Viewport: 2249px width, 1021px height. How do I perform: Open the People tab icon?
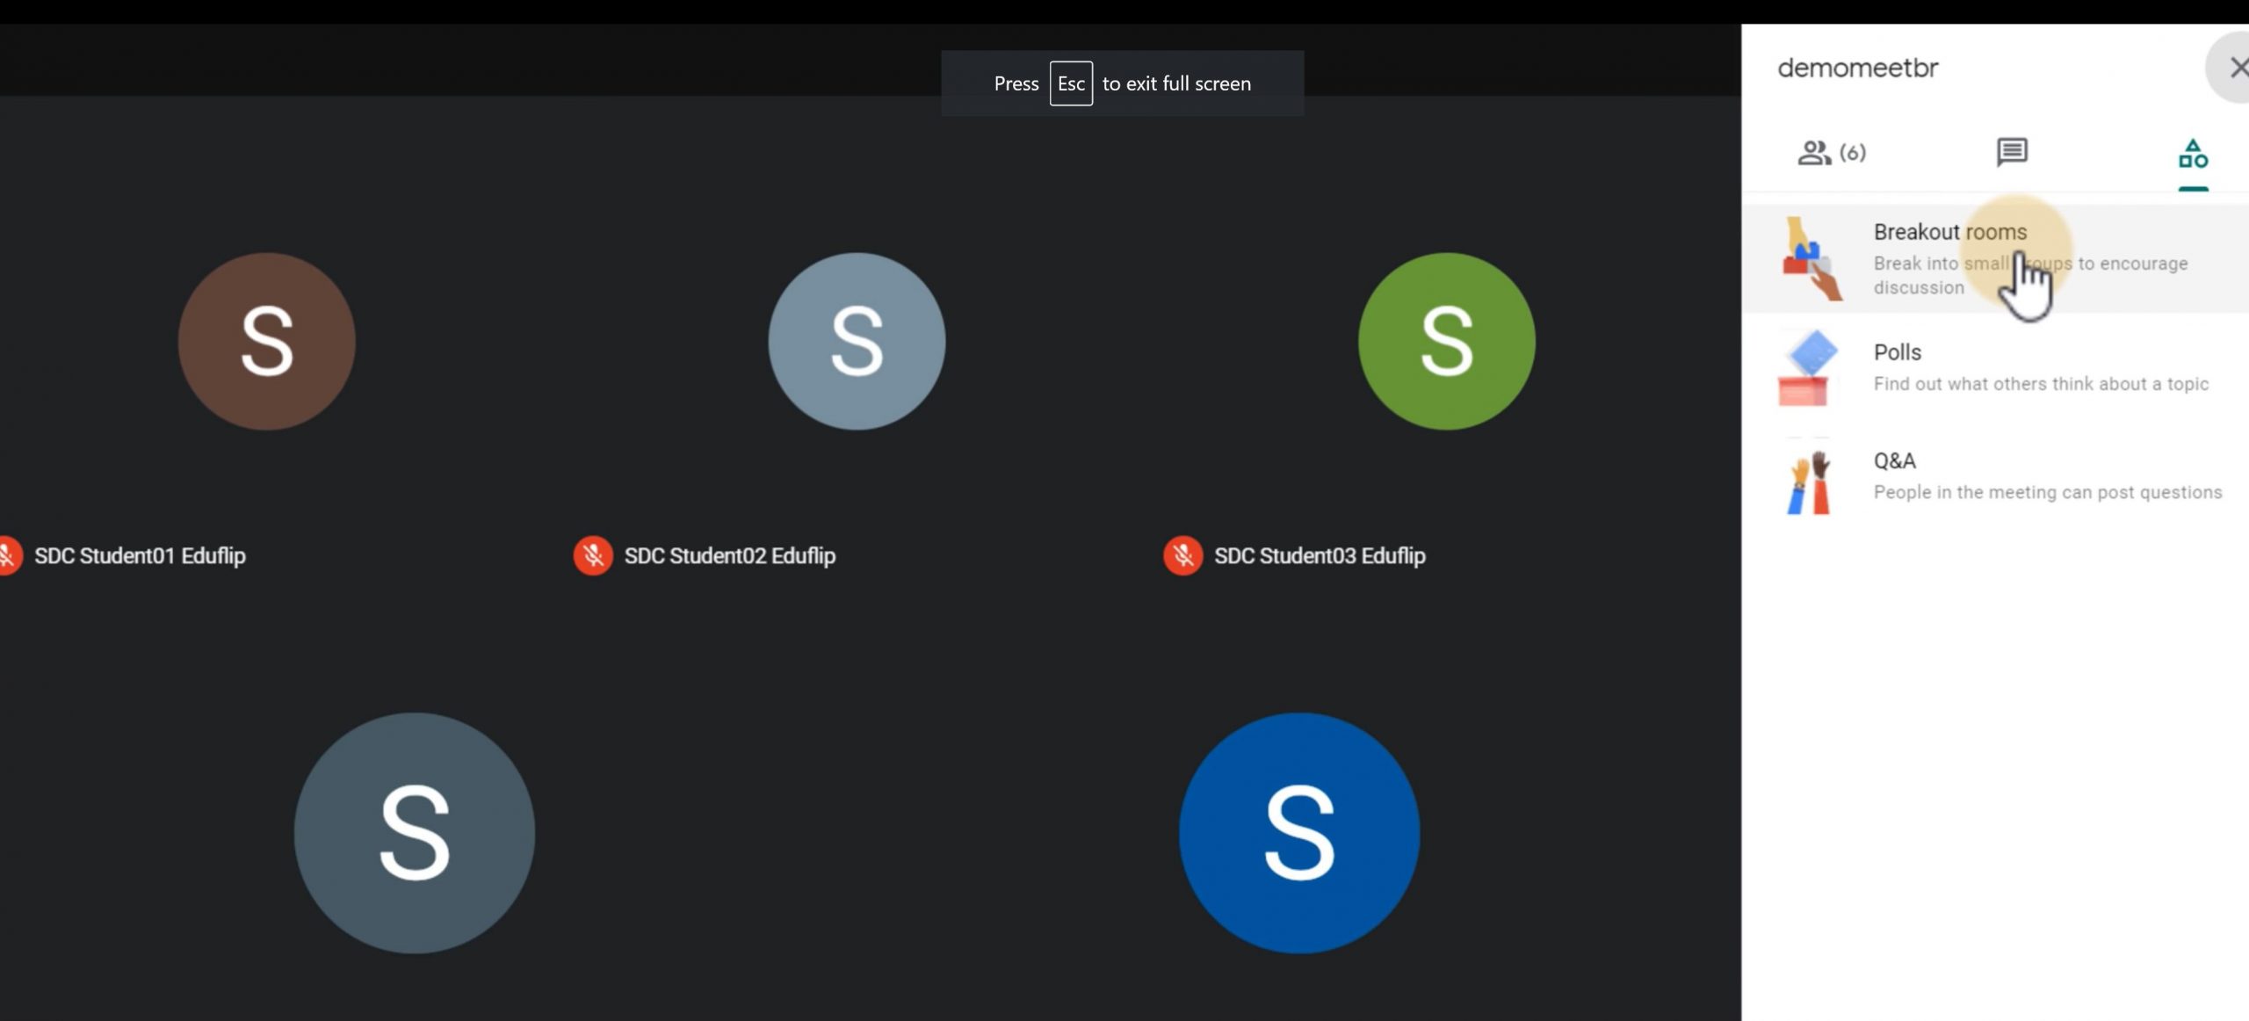coord(1813,153)
